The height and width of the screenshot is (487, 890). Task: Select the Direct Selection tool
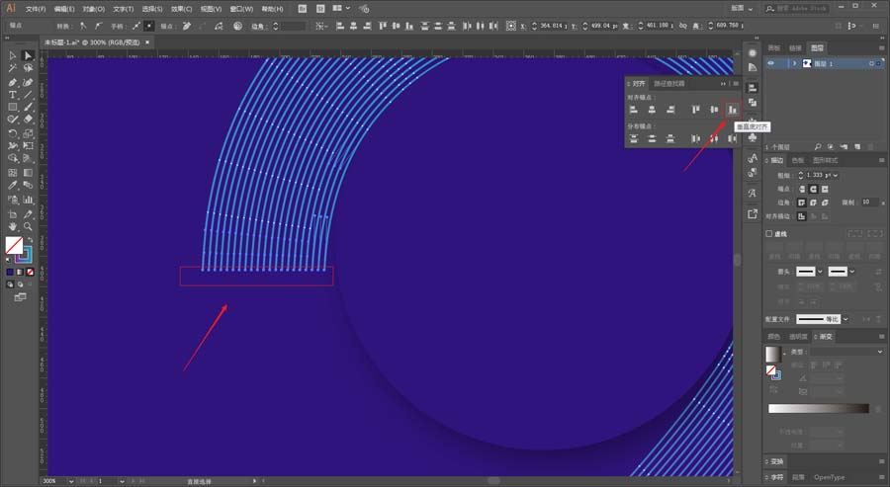pos(28,55)
